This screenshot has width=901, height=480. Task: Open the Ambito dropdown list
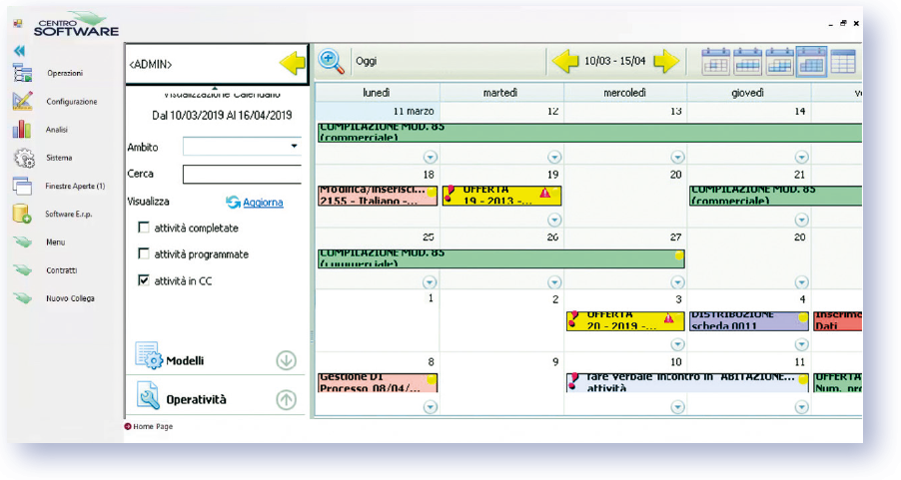pyautogui.click(x=294, y=147)
